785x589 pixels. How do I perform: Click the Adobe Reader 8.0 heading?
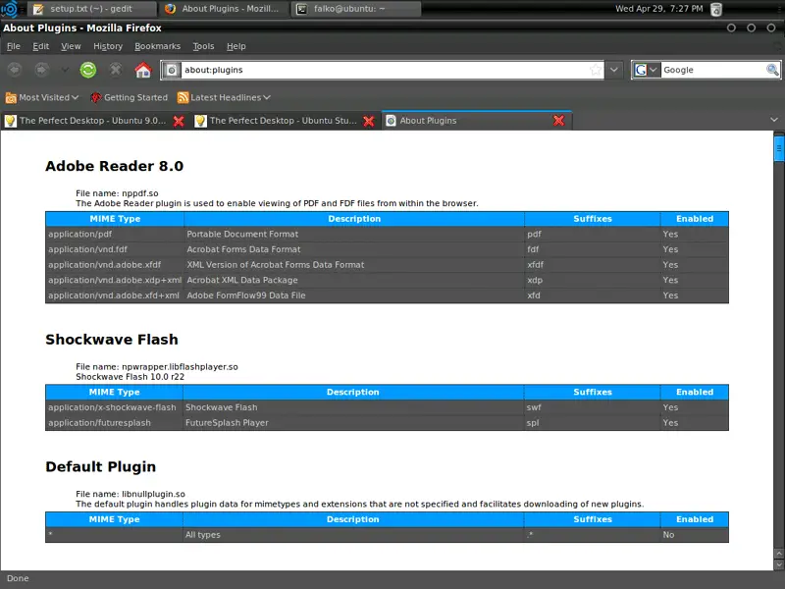pos(114,166)
